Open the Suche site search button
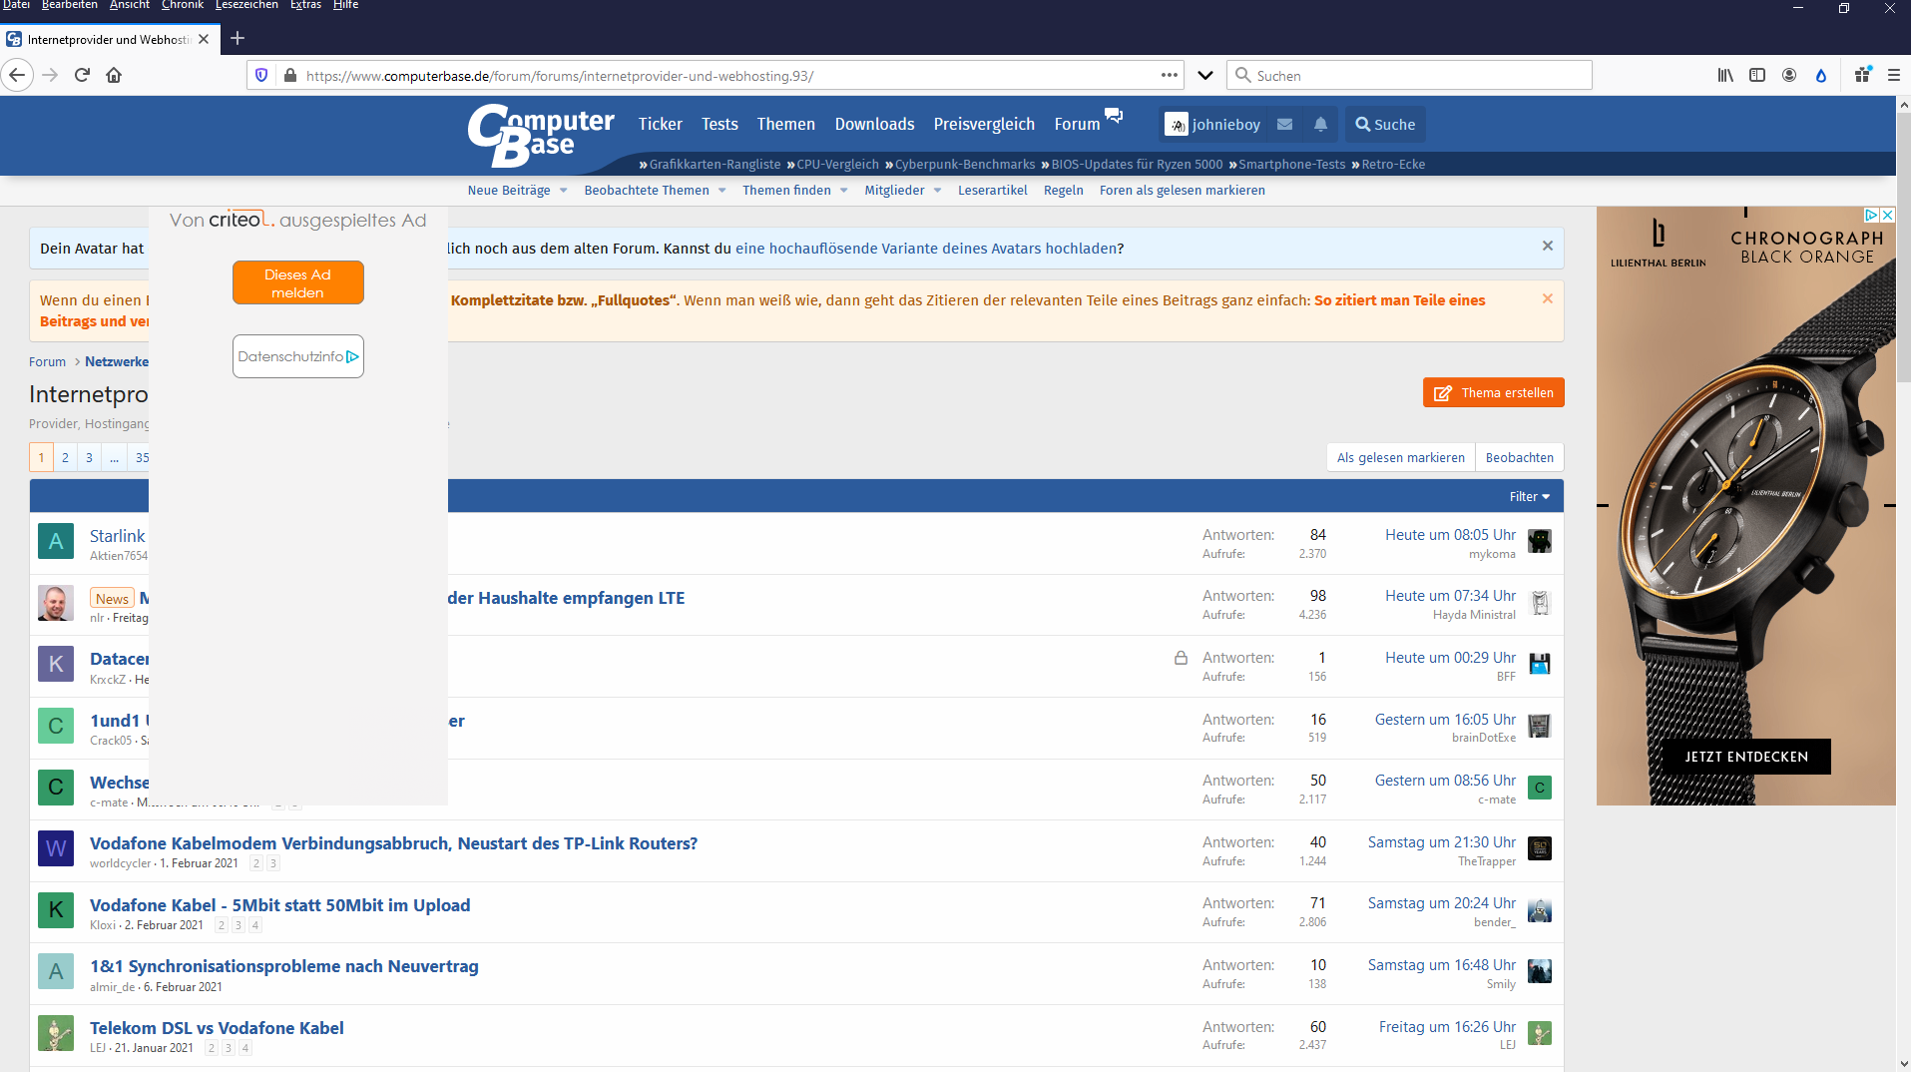 click(1385, 125)
